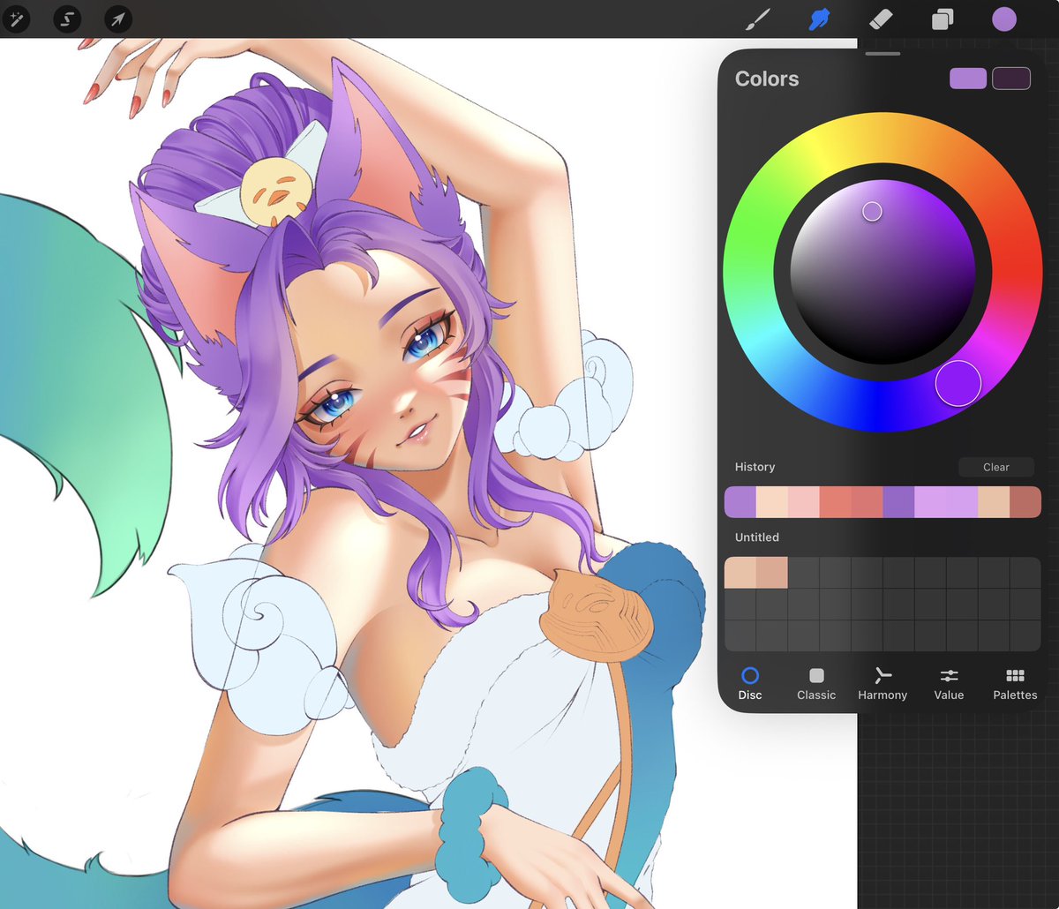Click the "Untitled" palette name

[x=757, y=537]
